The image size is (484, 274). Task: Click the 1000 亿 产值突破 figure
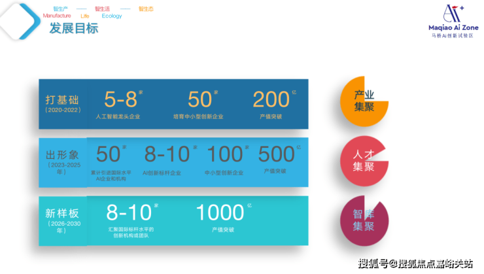tap(223, 218)
